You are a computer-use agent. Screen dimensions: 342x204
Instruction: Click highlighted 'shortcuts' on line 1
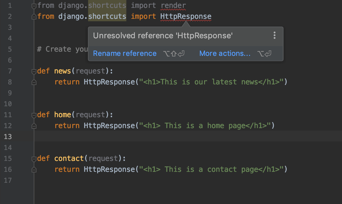point(107,5)
